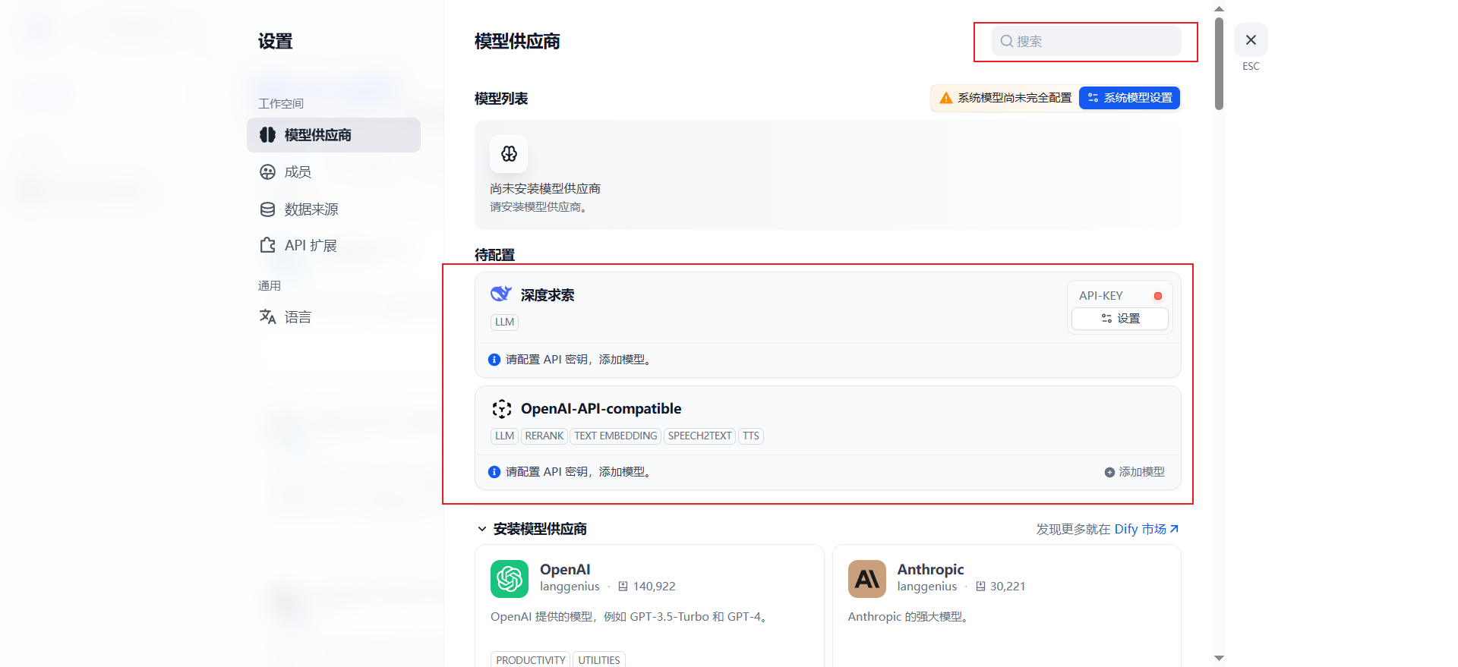Click 添加模型 for OpenAI-API-compatible

click(1135, 472)
